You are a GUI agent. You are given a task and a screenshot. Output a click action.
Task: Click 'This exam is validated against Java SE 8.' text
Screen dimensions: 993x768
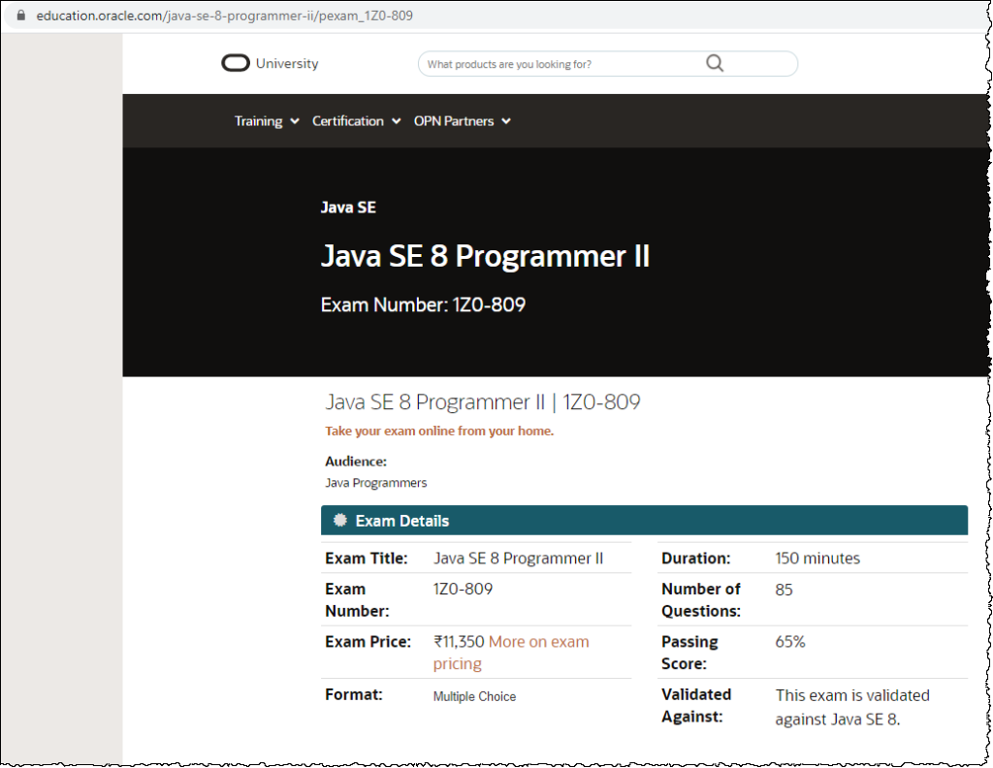(x=852, y=707)
